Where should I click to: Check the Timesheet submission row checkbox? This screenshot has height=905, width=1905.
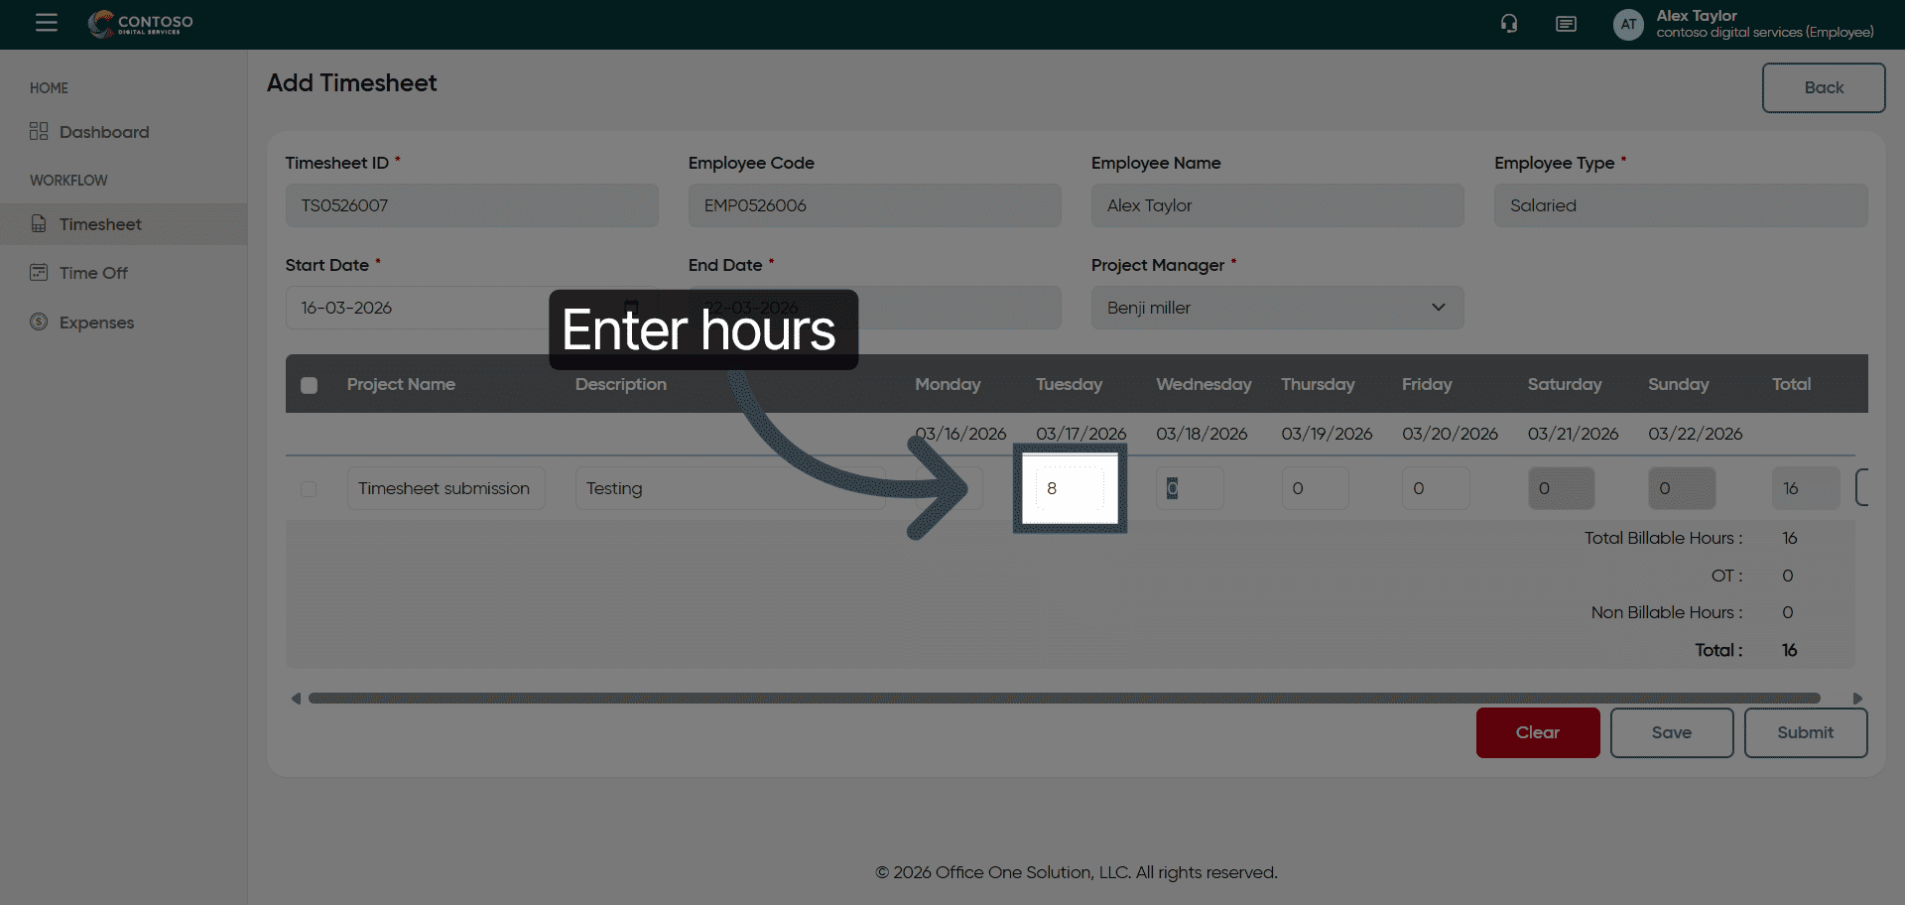pos(309,489)
